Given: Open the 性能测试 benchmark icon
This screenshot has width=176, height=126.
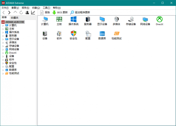Looking at the screenshot, I should (x=116, y=34).
